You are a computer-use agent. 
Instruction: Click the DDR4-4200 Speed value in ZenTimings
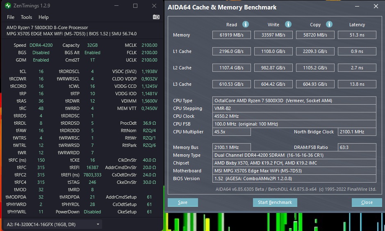(x=41, y=45)
